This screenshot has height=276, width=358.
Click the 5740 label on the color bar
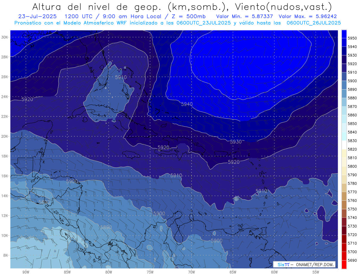tap(352, 218)
